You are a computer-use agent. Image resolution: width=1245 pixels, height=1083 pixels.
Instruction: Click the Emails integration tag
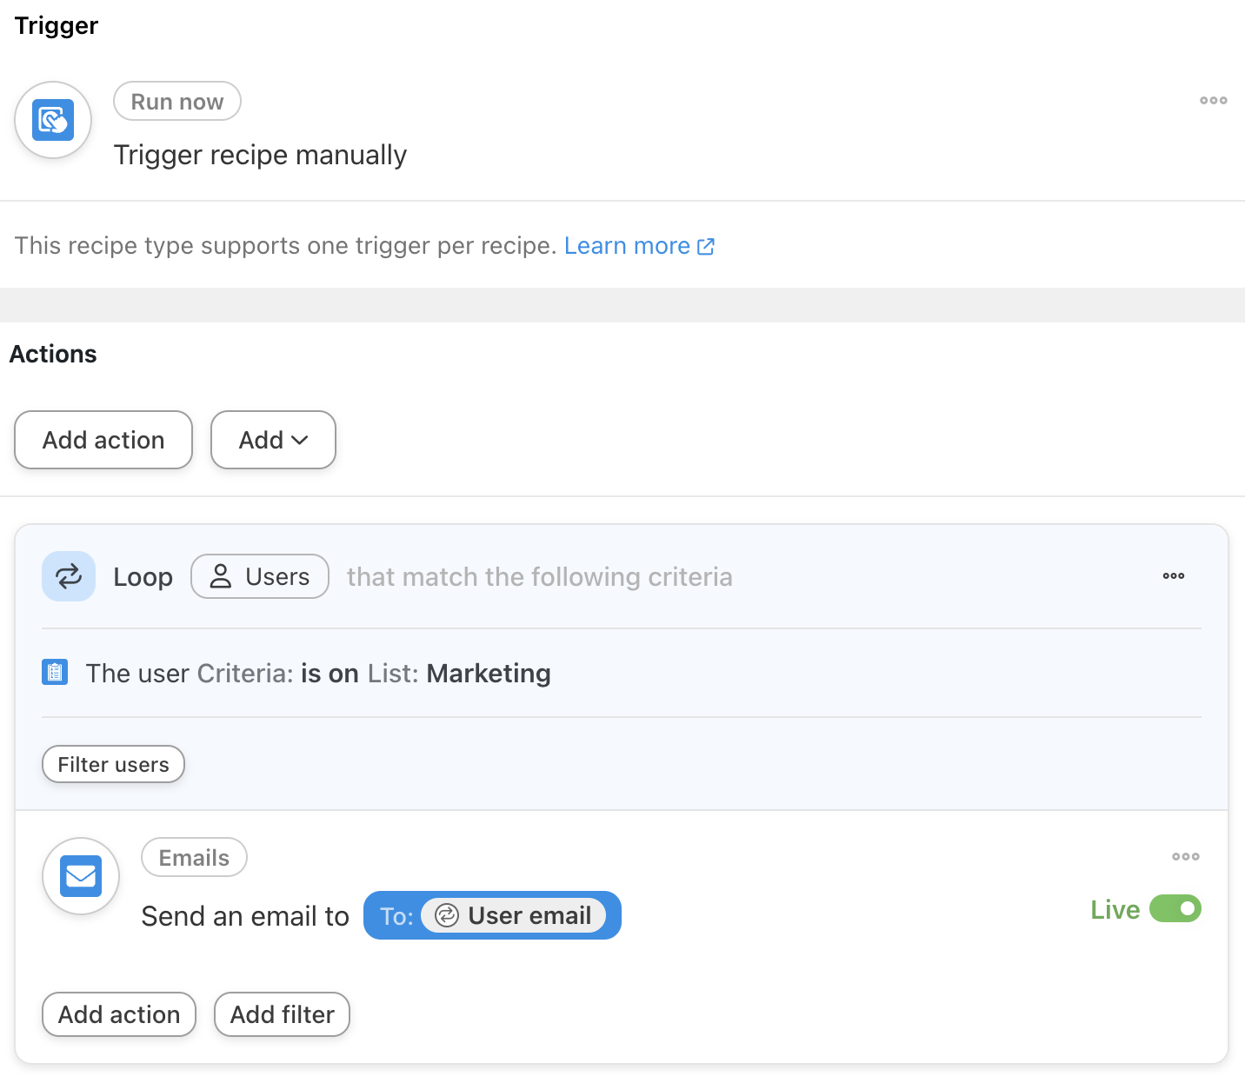pyautogui.click(x=194, y=858)
